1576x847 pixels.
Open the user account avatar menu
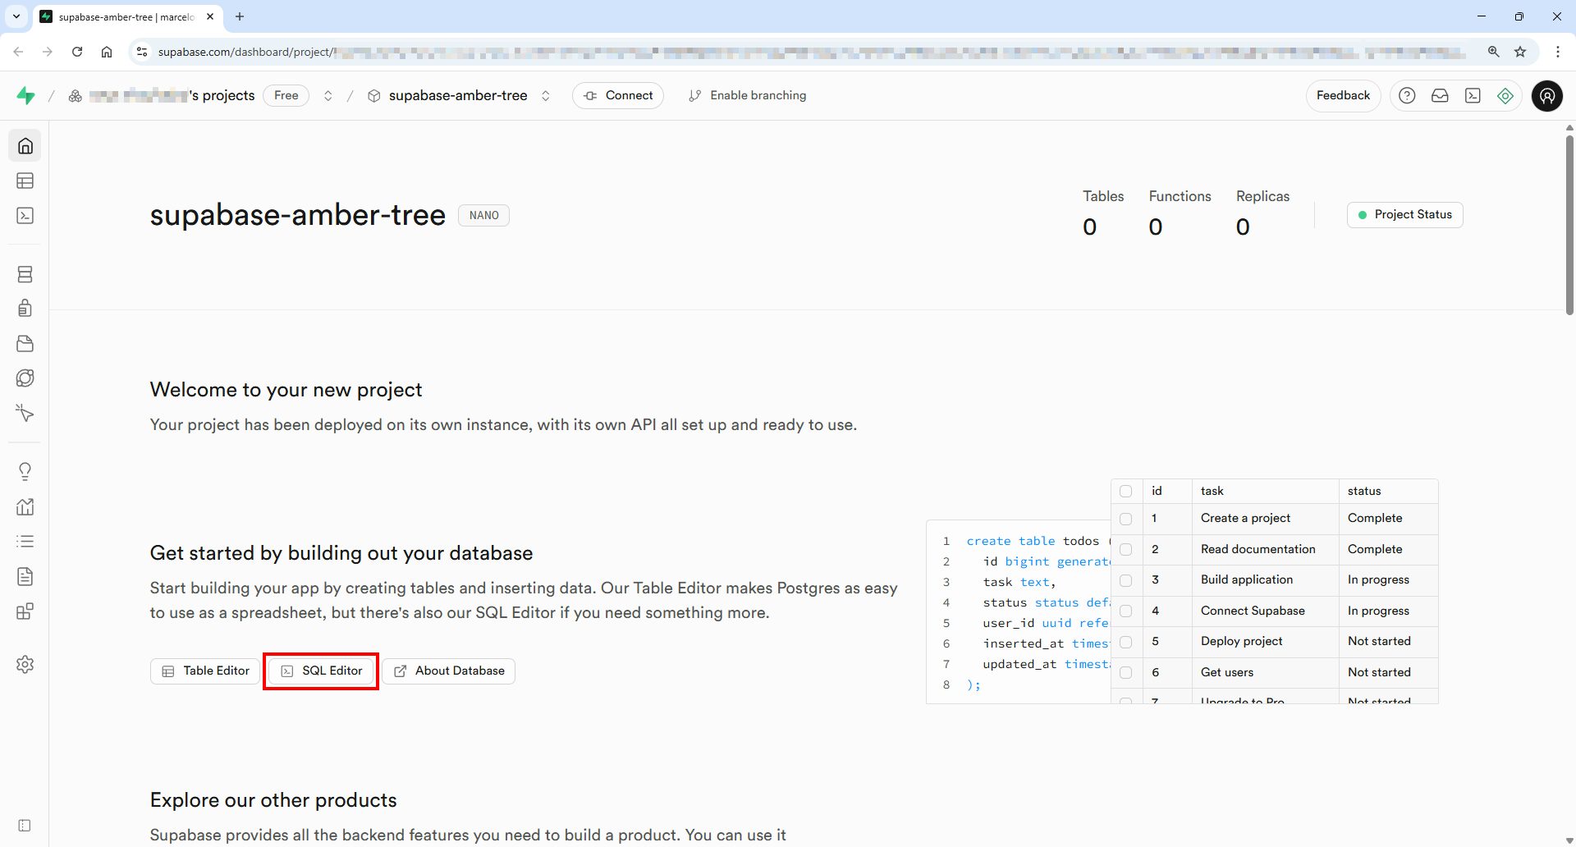pyautogui.click(x=1546, y=96)
